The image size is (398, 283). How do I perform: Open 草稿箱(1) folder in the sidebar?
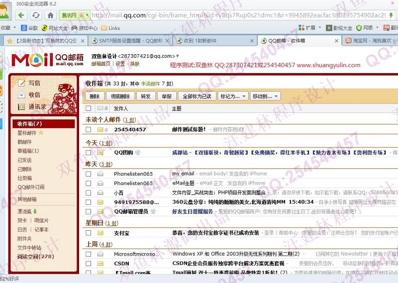28,151
